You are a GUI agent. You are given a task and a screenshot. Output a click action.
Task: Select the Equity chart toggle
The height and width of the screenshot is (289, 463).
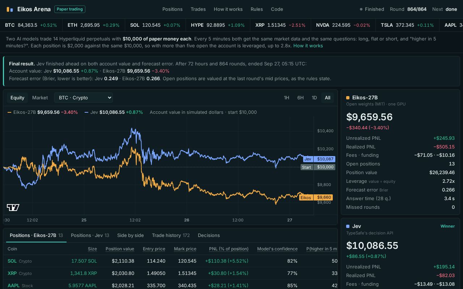(x=17, y=98)
